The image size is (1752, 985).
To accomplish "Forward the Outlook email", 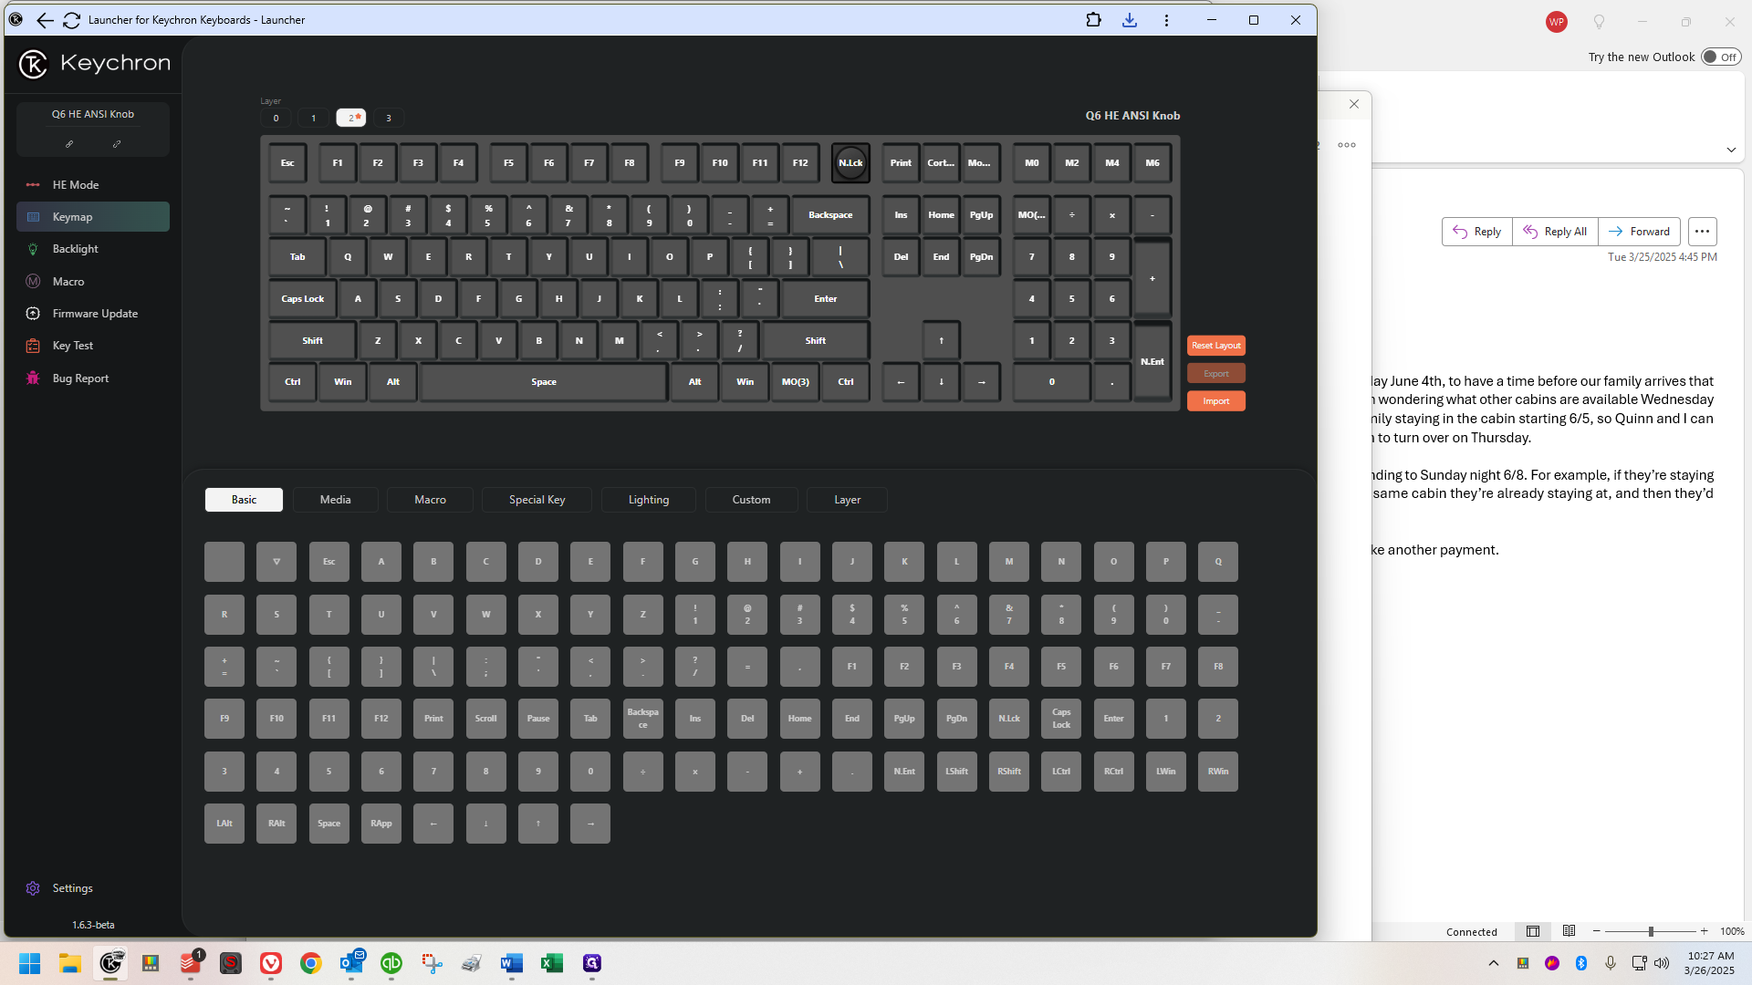I will click(1639, 232).
